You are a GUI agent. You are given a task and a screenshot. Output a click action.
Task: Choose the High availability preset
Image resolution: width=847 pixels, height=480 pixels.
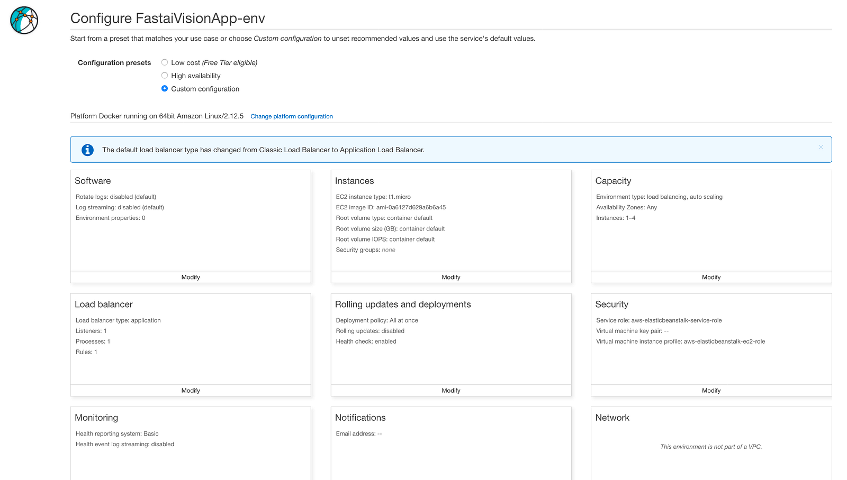tap(165, 76)
